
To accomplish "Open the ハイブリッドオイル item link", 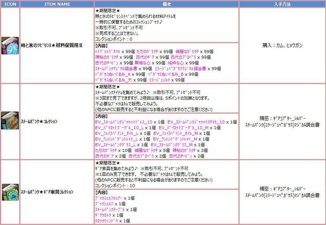I will click(x=108, y=52).
